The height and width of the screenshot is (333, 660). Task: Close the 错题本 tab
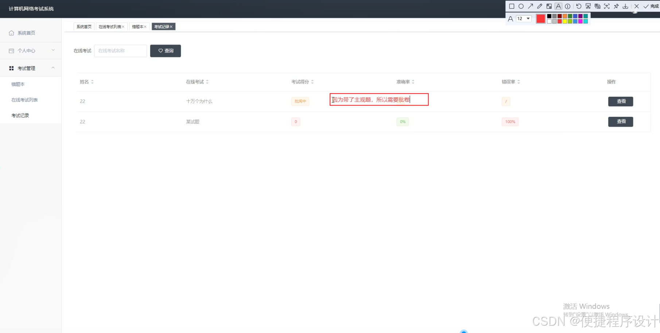pyautogui.click(x=145, y=27)
